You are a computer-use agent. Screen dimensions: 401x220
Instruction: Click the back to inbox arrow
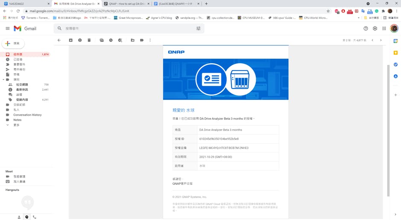59,40
